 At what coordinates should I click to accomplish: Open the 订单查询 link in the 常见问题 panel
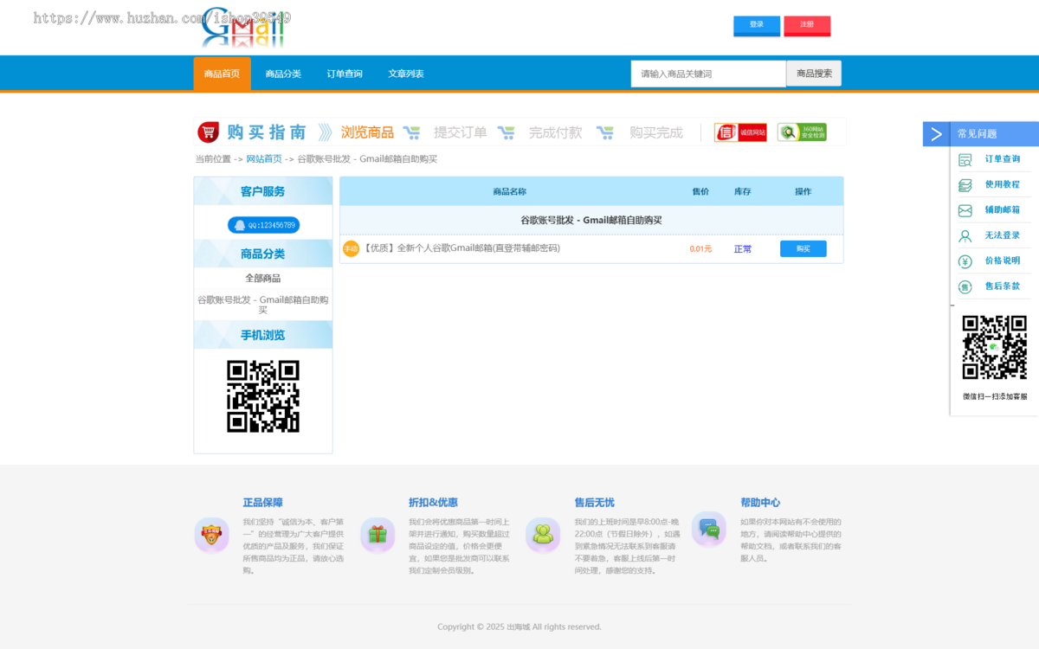pos(1003,159)
